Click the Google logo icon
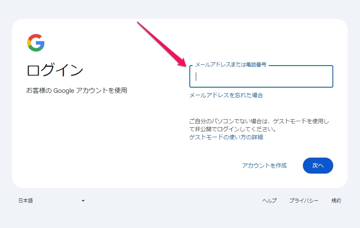The image size is (360, 228). pyautogui.click(x=36, y=43)
